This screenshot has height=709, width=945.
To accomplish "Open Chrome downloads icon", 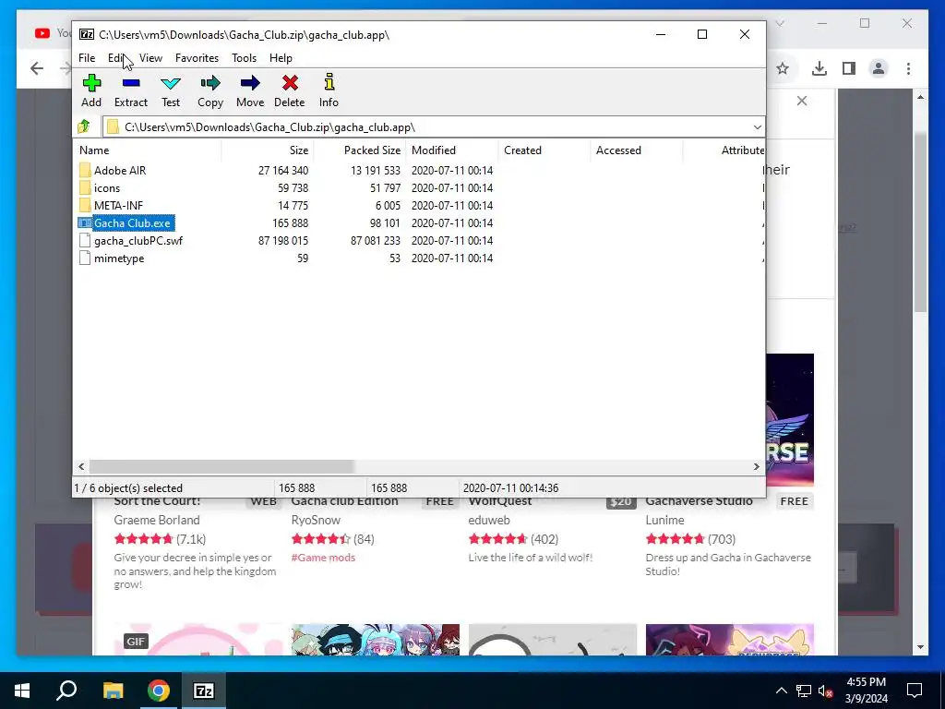I will click(819, 68).
